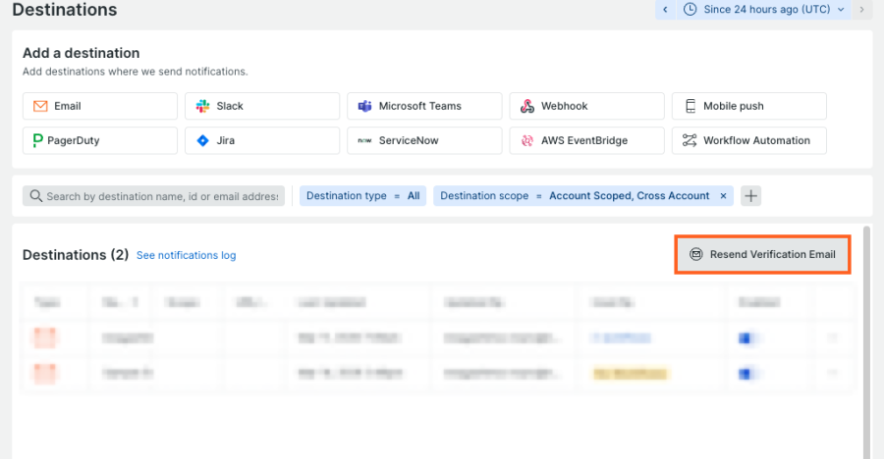
Task: Click the Mobile push phone icon
Action: point(691,106)
